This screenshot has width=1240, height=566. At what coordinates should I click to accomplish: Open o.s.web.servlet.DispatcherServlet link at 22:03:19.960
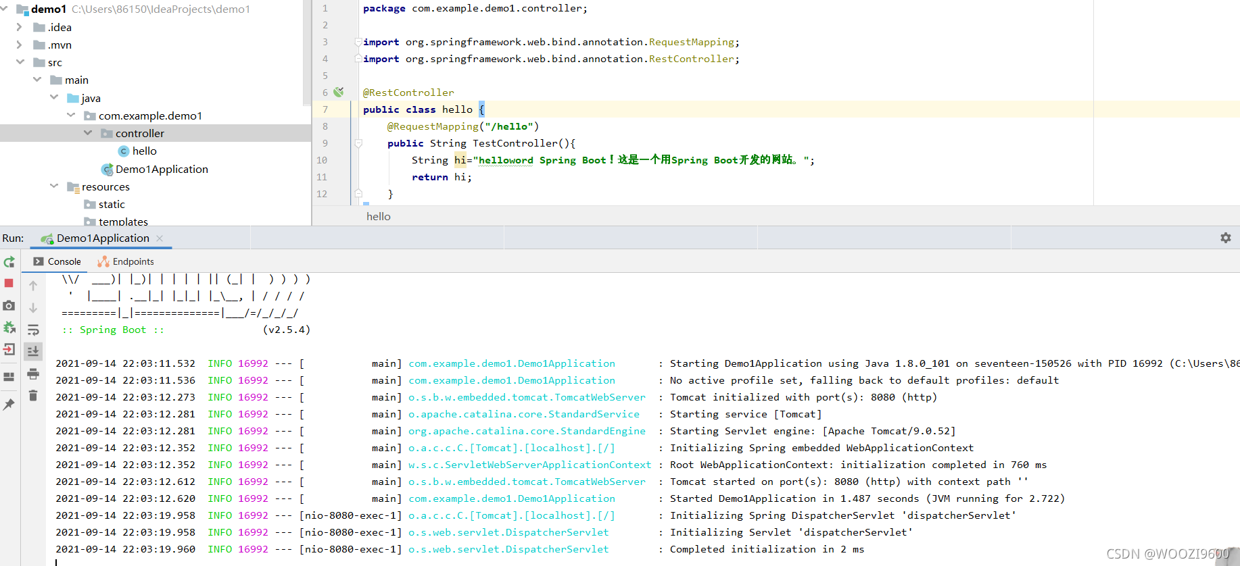(508, 549)
